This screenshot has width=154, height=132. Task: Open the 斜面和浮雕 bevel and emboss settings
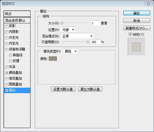[17, 49]
